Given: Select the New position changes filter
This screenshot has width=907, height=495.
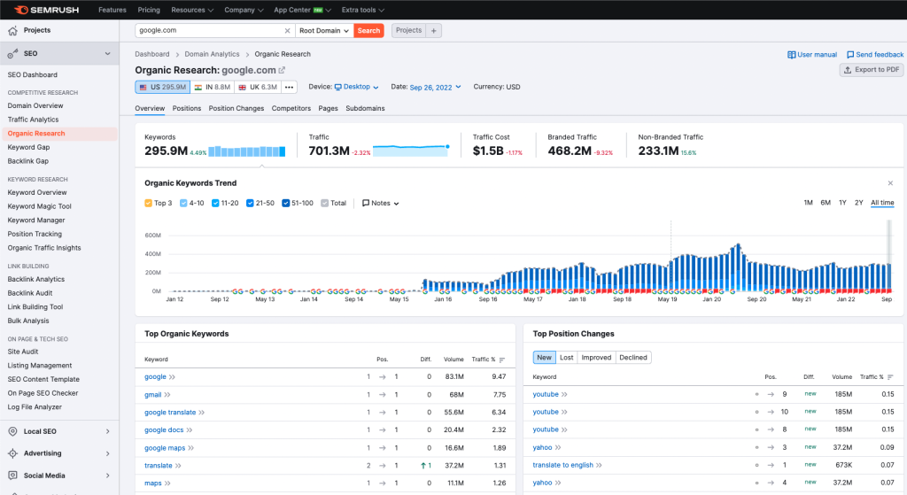Looking at the screenshot, I should (545, 358).
